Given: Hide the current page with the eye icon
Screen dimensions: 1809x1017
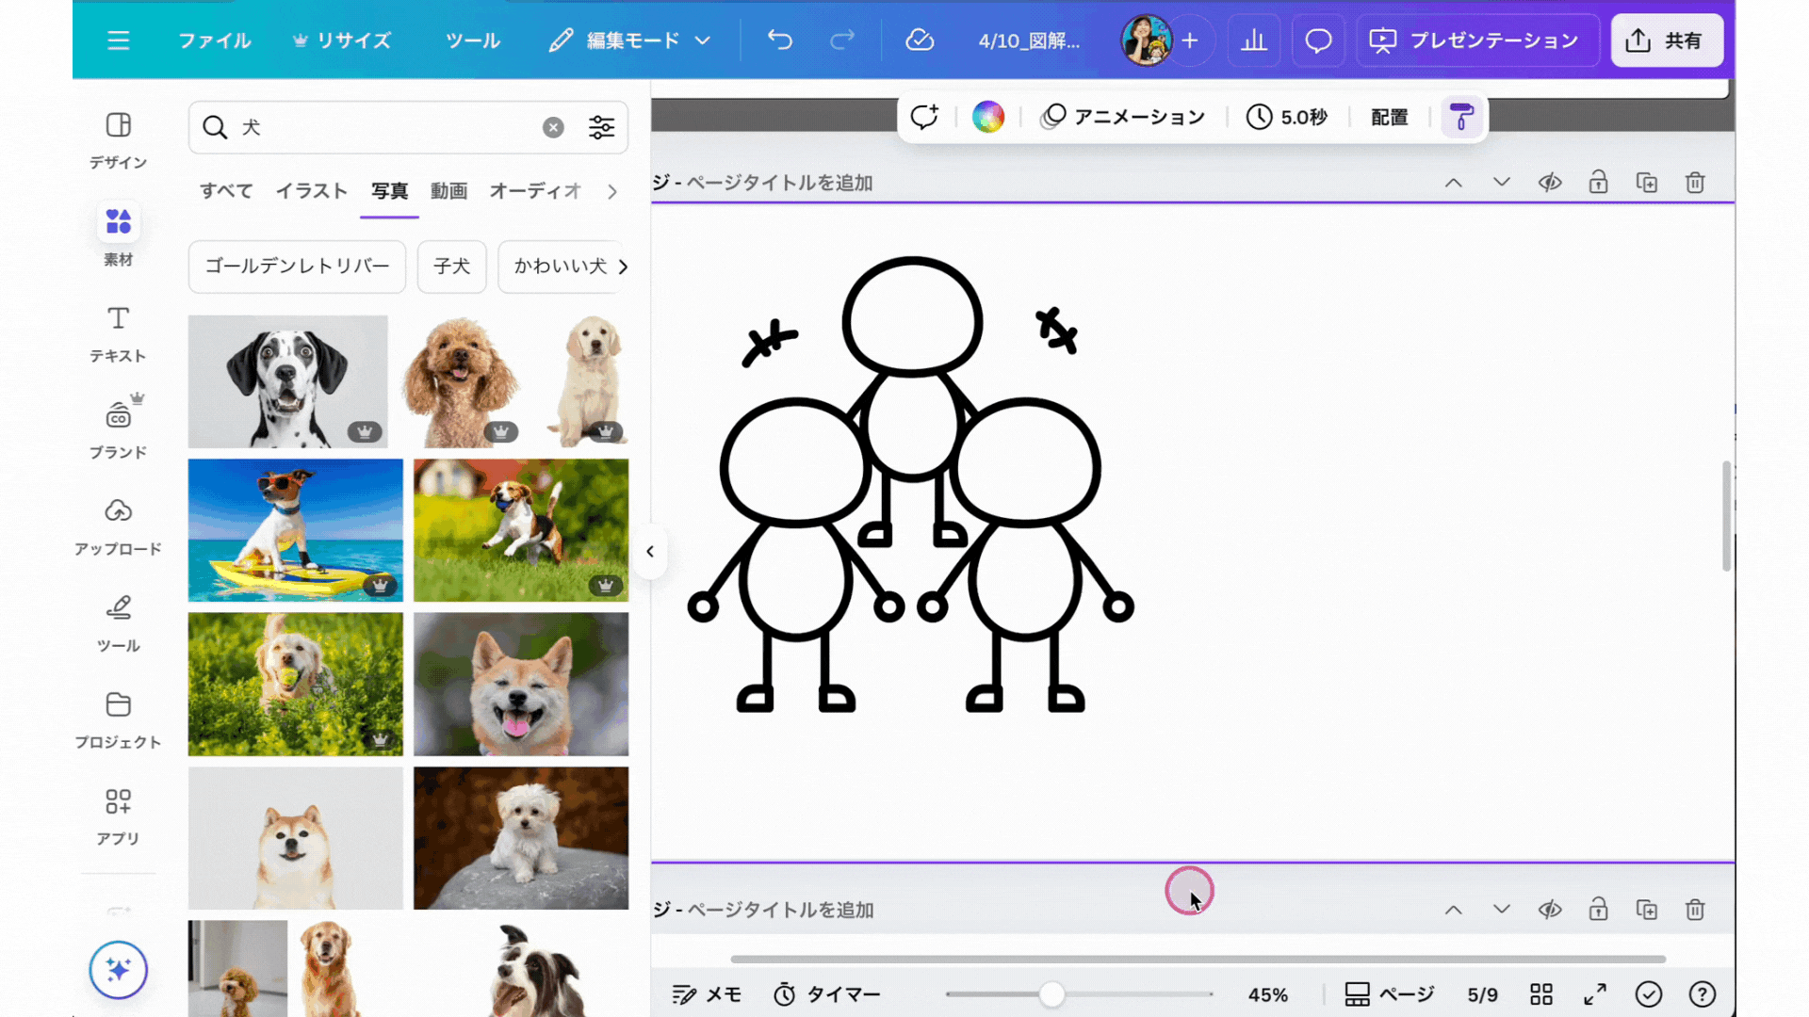Looking at the screenshot, I should point(1549,183).
